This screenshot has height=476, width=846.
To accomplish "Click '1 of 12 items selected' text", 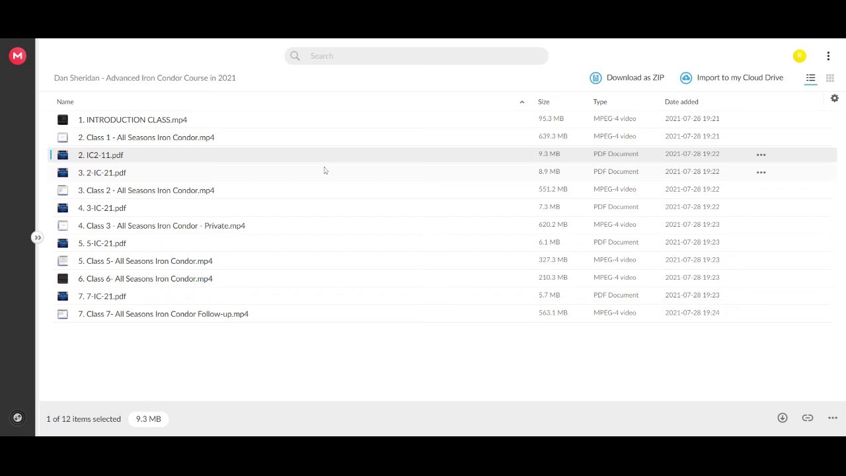I will click(83, 419).
